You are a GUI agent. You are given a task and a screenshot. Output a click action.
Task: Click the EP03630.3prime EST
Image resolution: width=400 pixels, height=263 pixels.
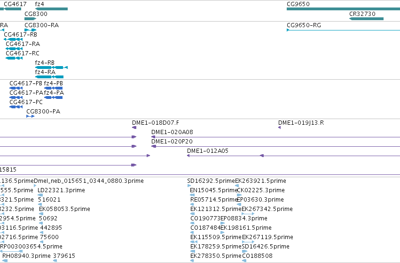(x=239, y=204)
